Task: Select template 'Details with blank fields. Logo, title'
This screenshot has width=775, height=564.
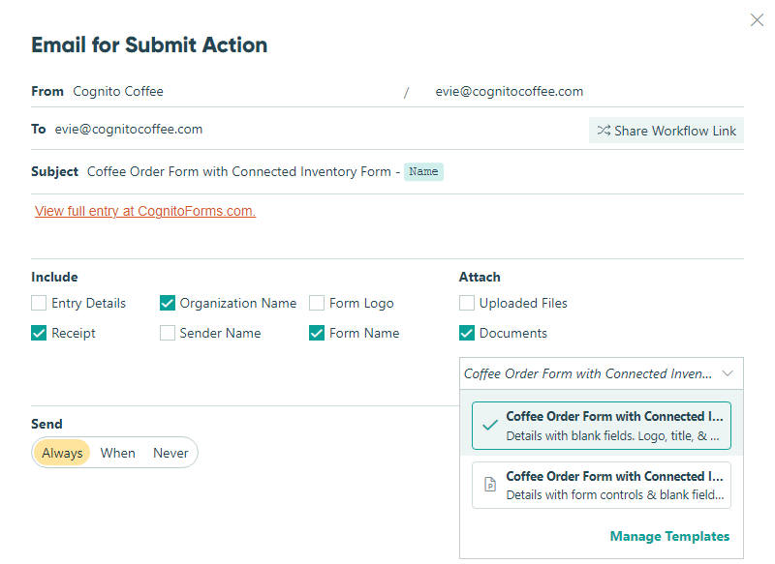Action: pyautogui.click(x=601, y=426)
